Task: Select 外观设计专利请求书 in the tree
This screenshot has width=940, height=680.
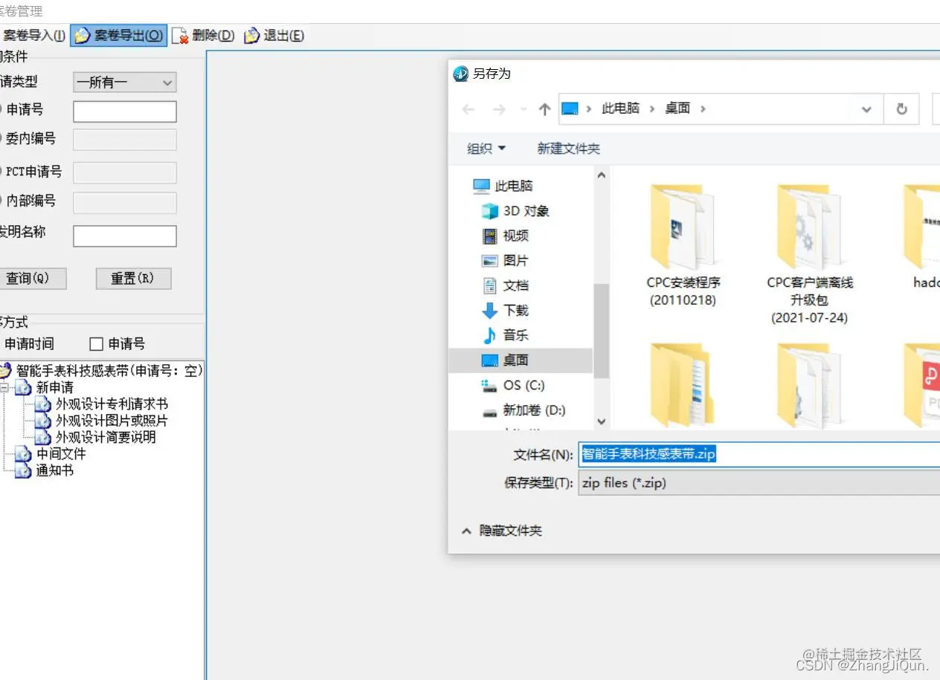Action: 112,404
